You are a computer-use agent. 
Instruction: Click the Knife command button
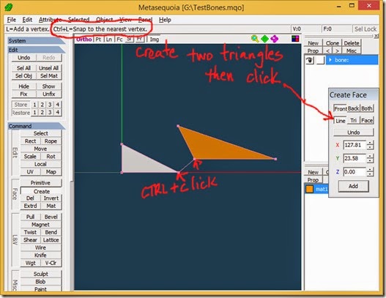pyautogui.click(x=40, y=256)
